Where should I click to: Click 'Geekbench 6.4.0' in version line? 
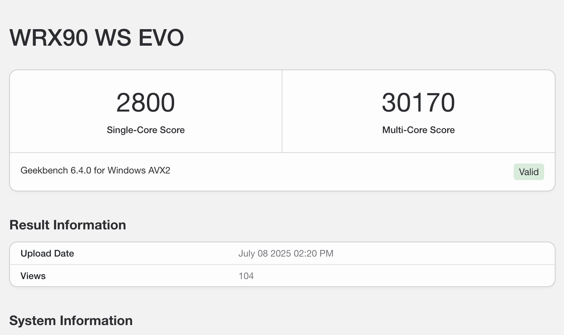56,170
